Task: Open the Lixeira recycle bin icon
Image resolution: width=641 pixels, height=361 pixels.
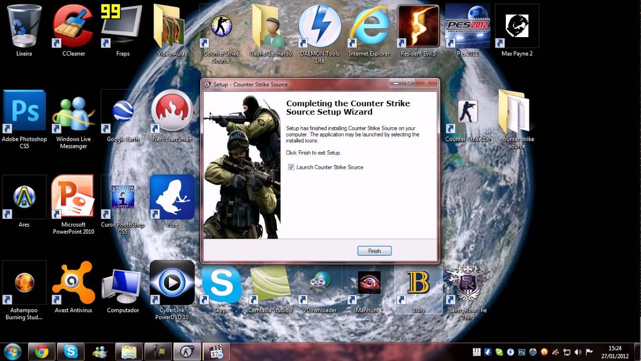Action: 24,30
